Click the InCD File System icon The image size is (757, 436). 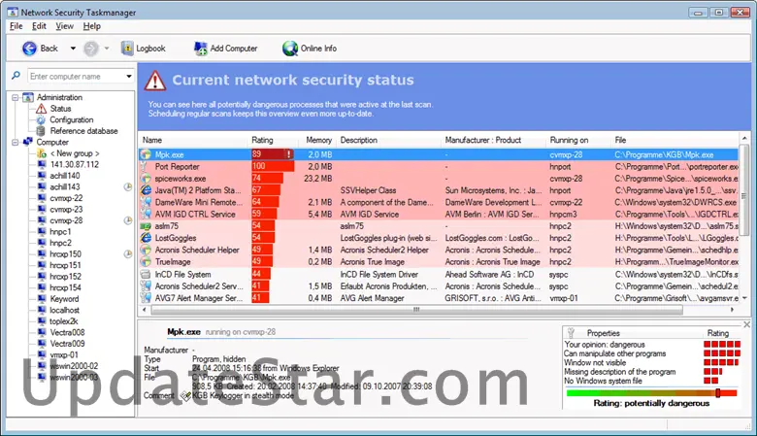146,274
